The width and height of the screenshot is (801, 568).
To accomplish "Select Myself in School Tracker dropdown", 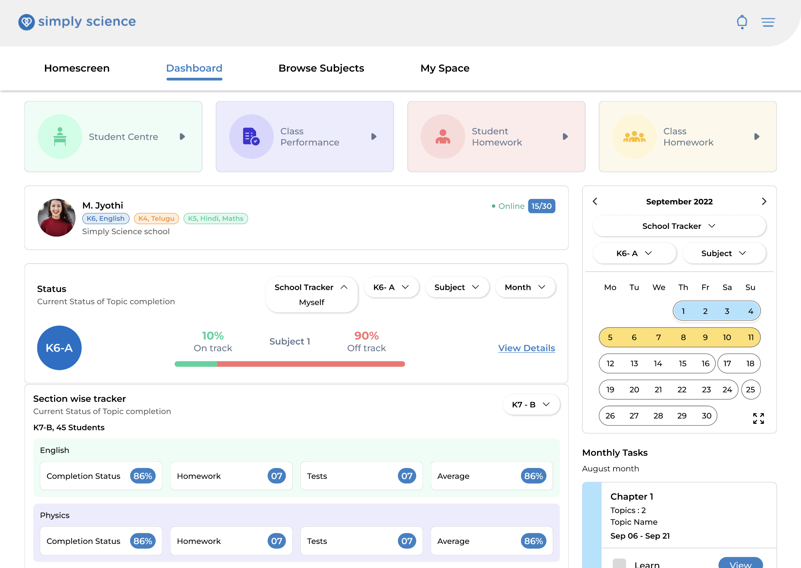I will click(x=311, y=302).
